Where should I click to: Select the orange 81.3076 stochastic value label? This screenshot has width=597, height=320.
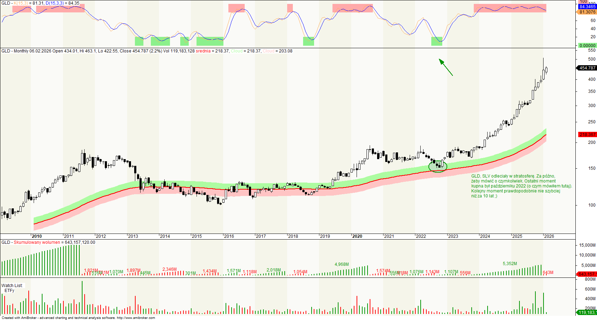pyautogui.click(x=587, y=12)
